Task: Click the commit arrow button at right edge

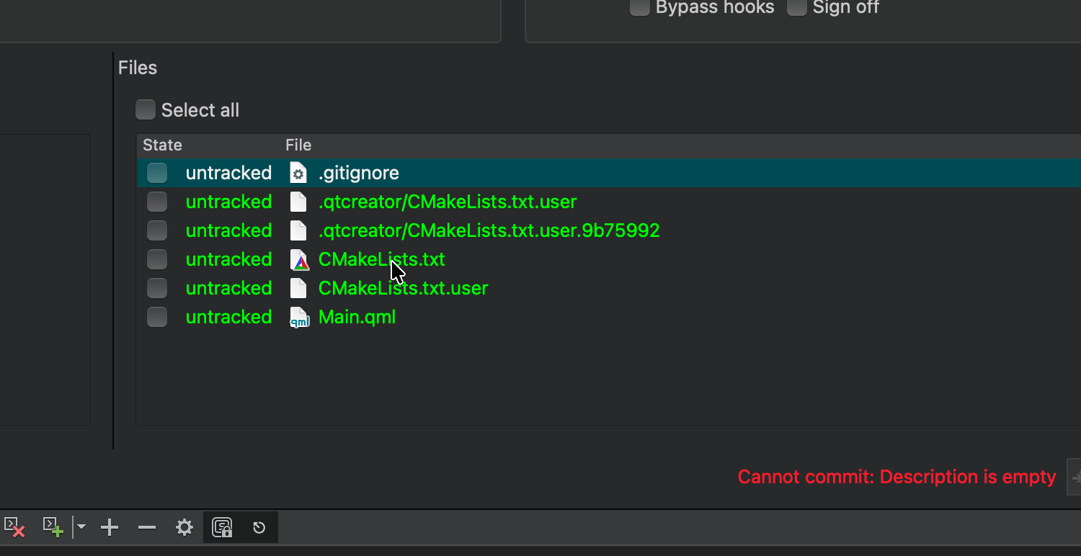Action: pyautogui.click(x=1075, y=477)
